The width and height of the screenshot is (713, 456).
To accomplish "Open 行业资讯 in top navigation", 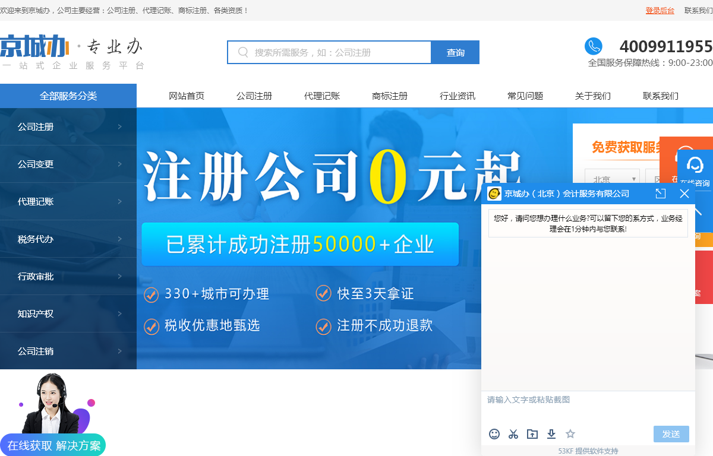I will coord(458,96).
